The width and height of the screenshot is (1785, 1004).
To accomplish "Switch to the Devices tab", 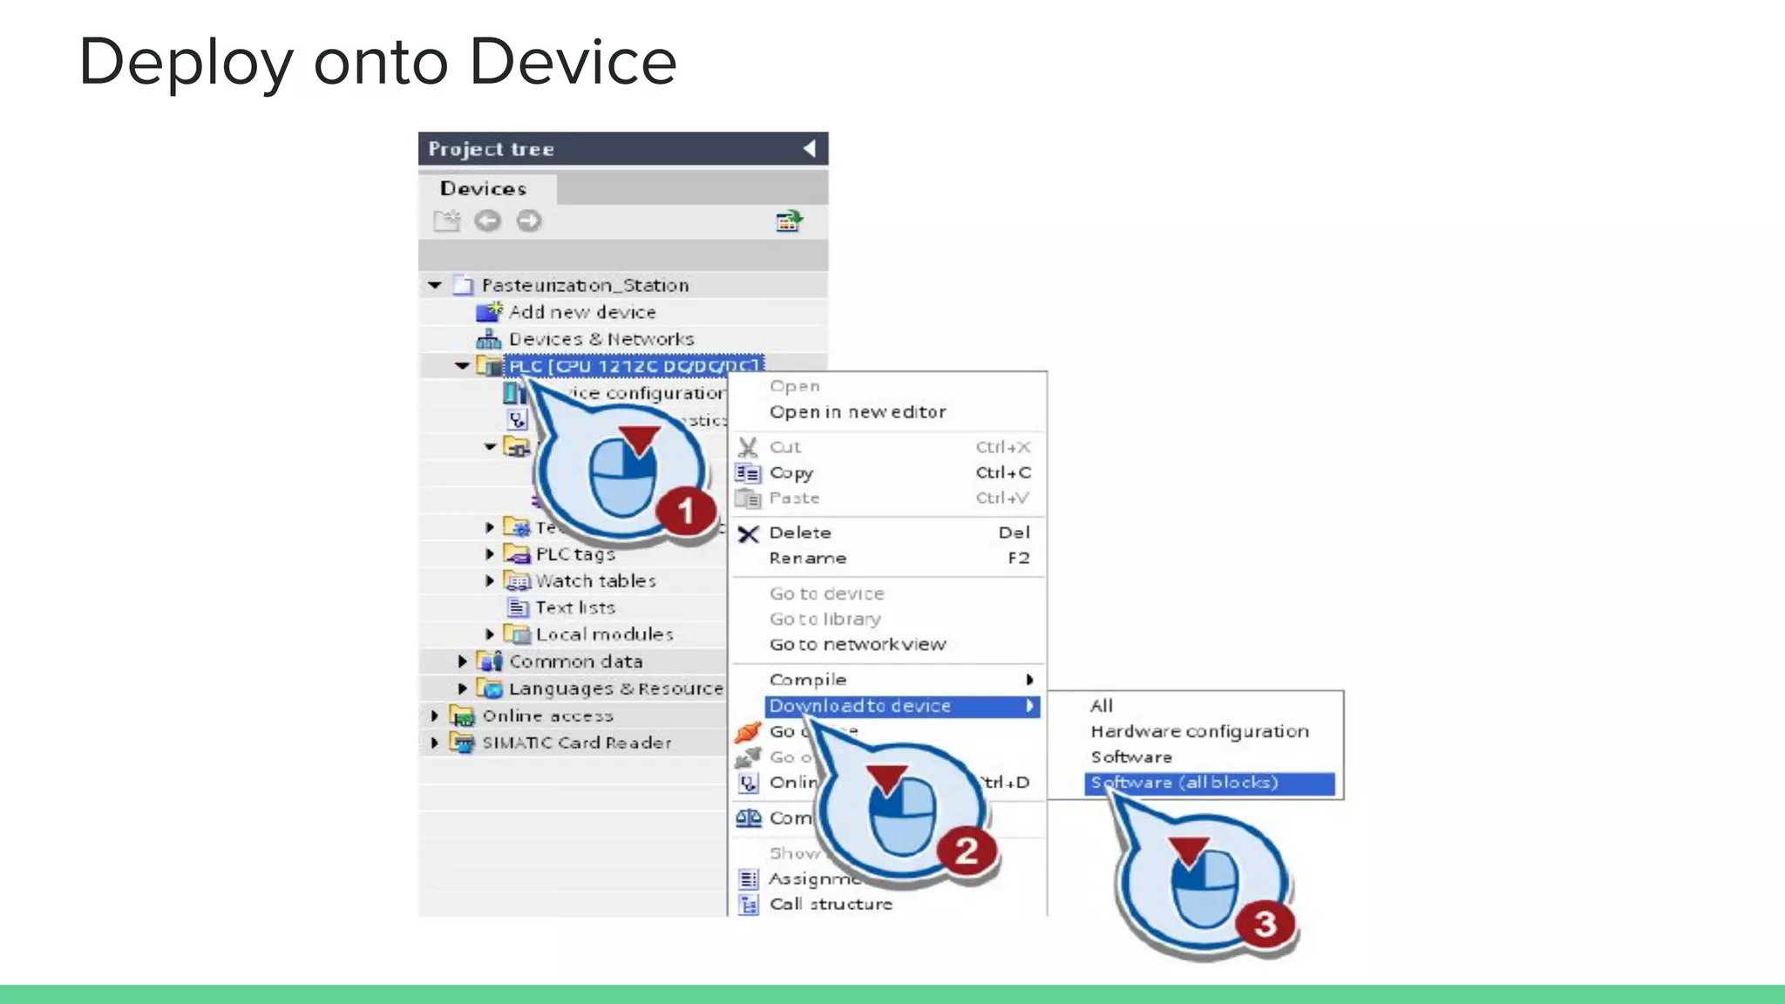I will 484,188.
